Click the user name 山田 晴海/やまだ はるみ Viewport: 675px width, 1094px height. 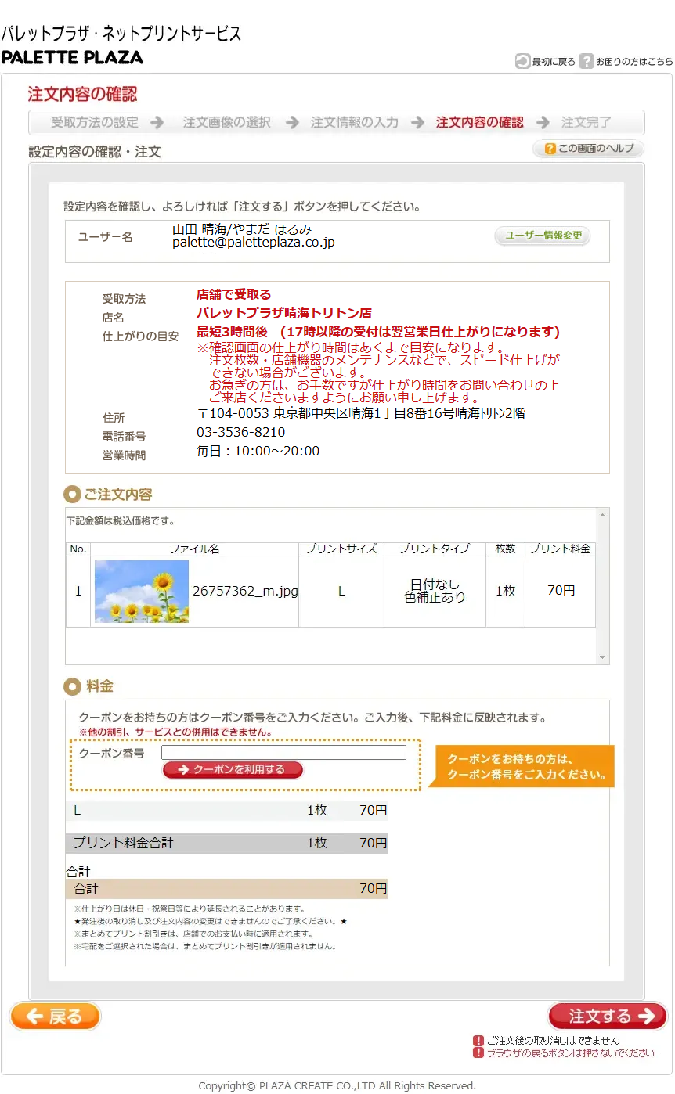pos(242,229)
